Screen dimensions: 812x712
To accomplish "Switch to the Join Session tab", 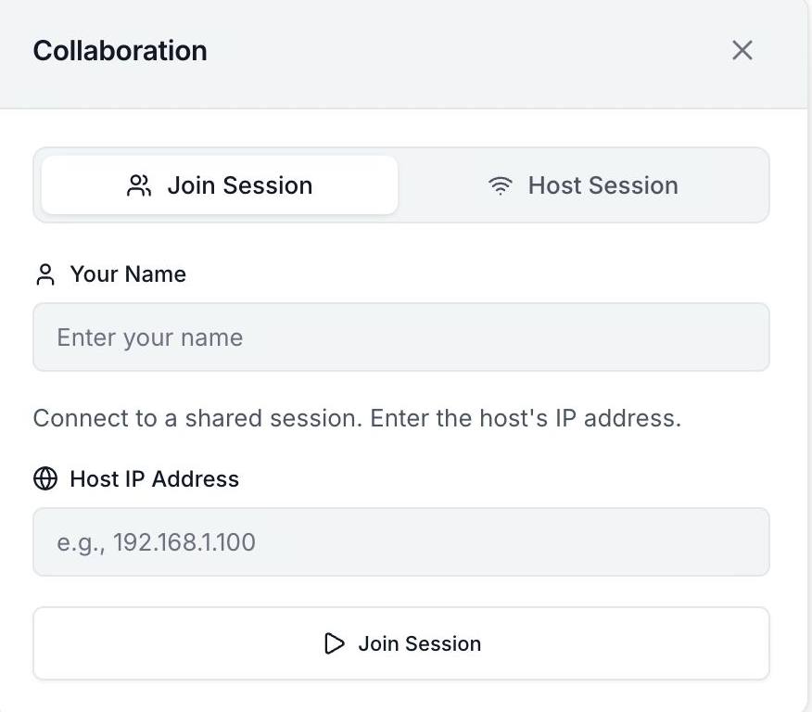I will point(220,185).
